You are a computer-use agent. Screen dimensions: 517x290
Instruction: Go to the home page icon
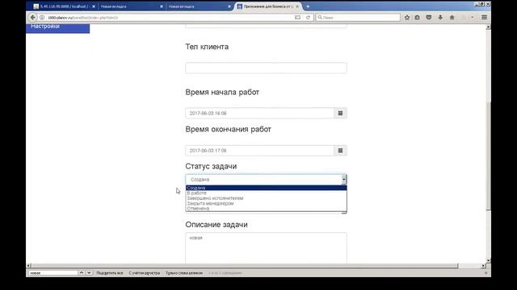pos(452,18)
